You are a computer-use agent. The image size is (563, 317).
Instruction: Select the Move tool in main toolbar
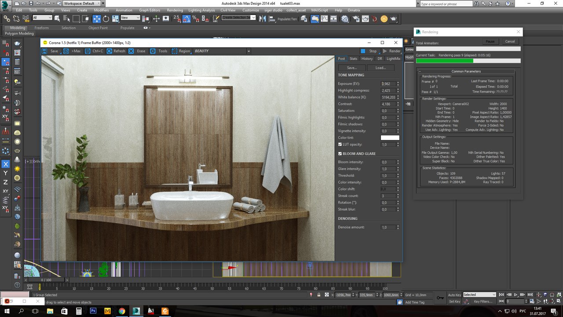click(96, 18)
